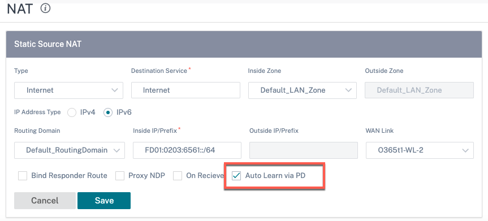
Task: Click the Type label
Action: [21, 71]
